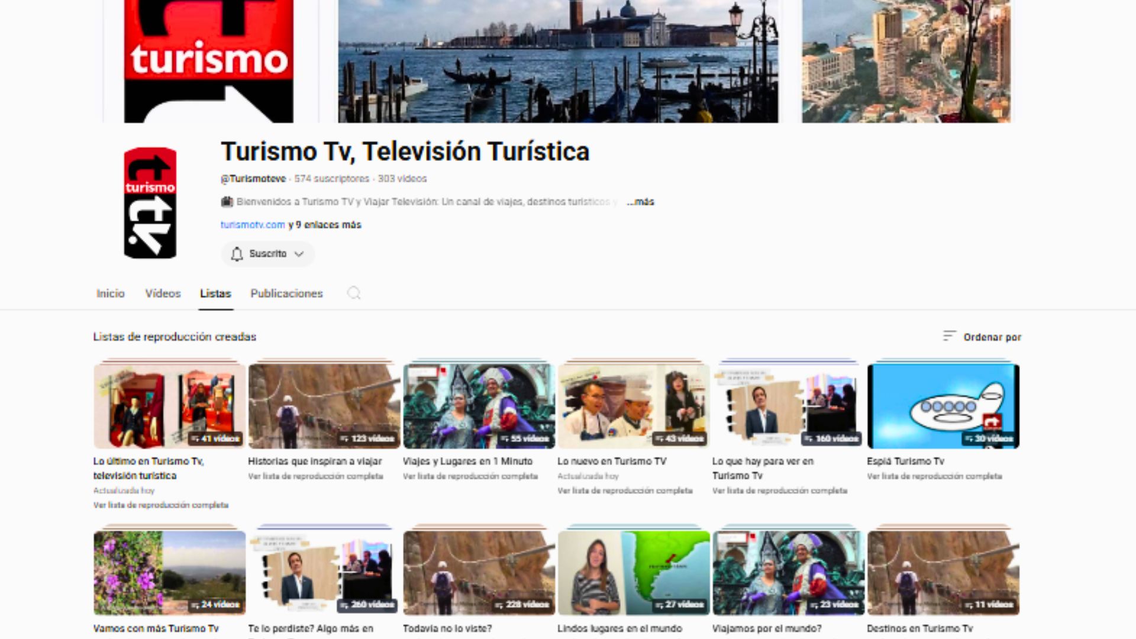Switch to the Inicio tab
This screenshot has height=639, width=1136.
click(x=111, y=293)
